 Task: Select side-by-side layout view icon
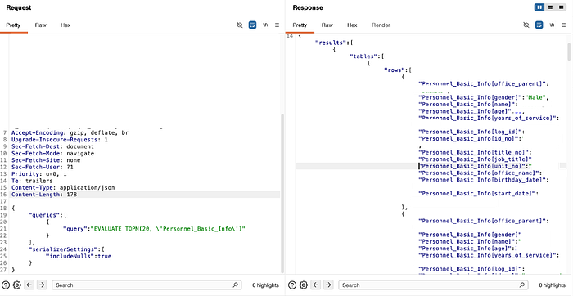[x=539, y=7]
